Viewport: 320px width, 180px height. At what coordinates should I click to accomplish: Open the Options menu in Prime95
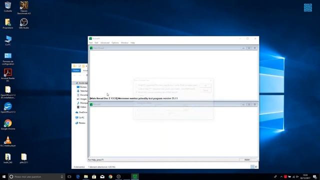click(115, 42)
